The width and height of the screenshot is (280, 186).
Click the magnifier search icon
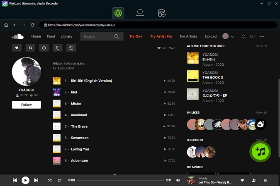click(117, 36)
